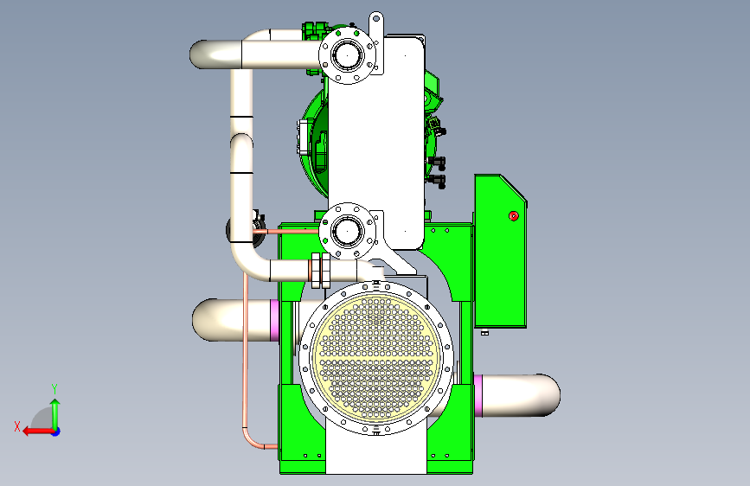Select the circular tube sheet with holes
750x486 pixels.
(x=376, y=357)
